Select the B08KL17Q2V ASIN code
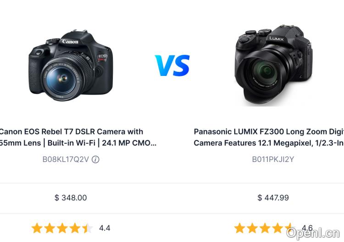Image resolution: width=344 pixels, height=242 pixels. tap(66, 160)
